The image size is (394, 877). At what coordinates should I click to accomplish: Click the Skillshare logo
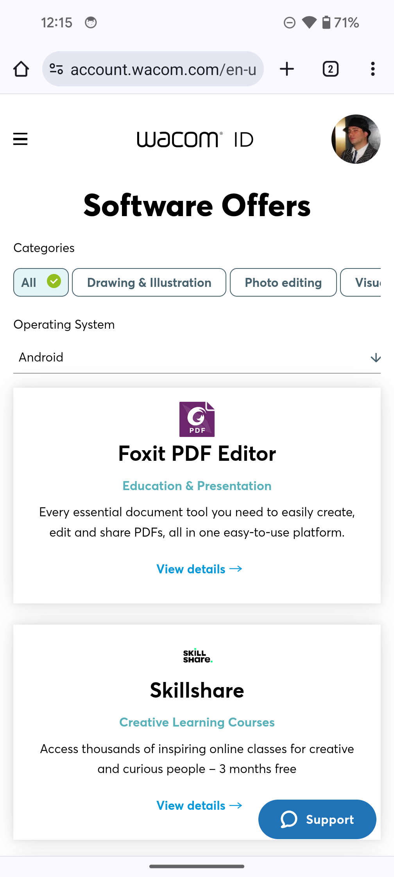click(x=197, y=656)
